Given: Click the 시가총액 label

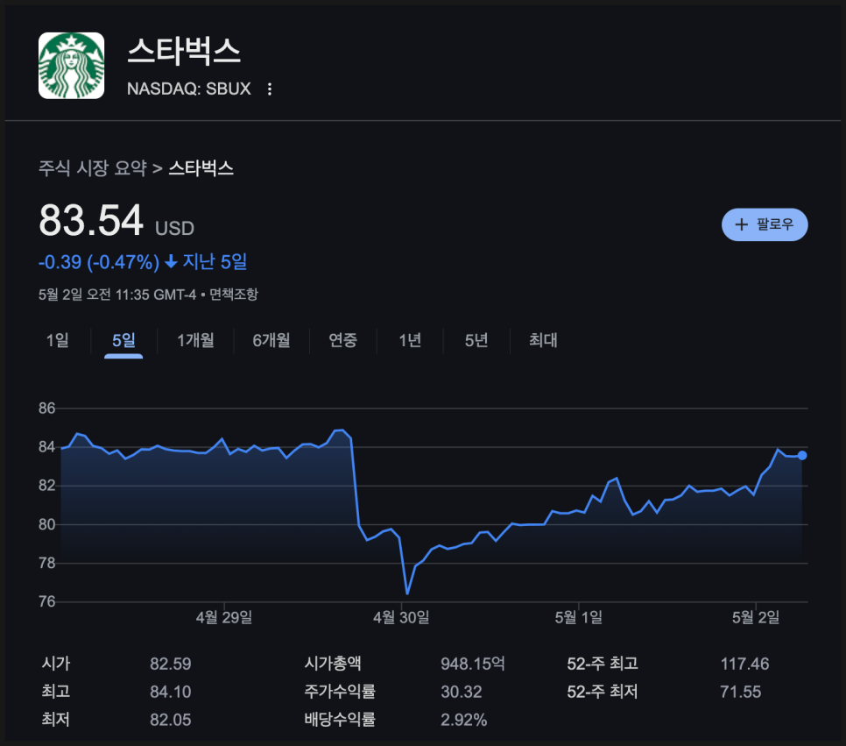Looking at the screenshot, I should (x=333, y=664).
